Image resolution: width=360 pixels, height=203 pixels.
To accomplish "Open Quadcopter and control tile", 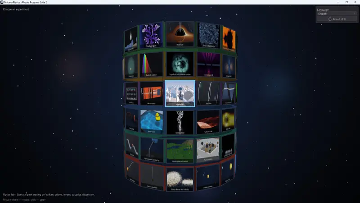I will tap(180, 151).
